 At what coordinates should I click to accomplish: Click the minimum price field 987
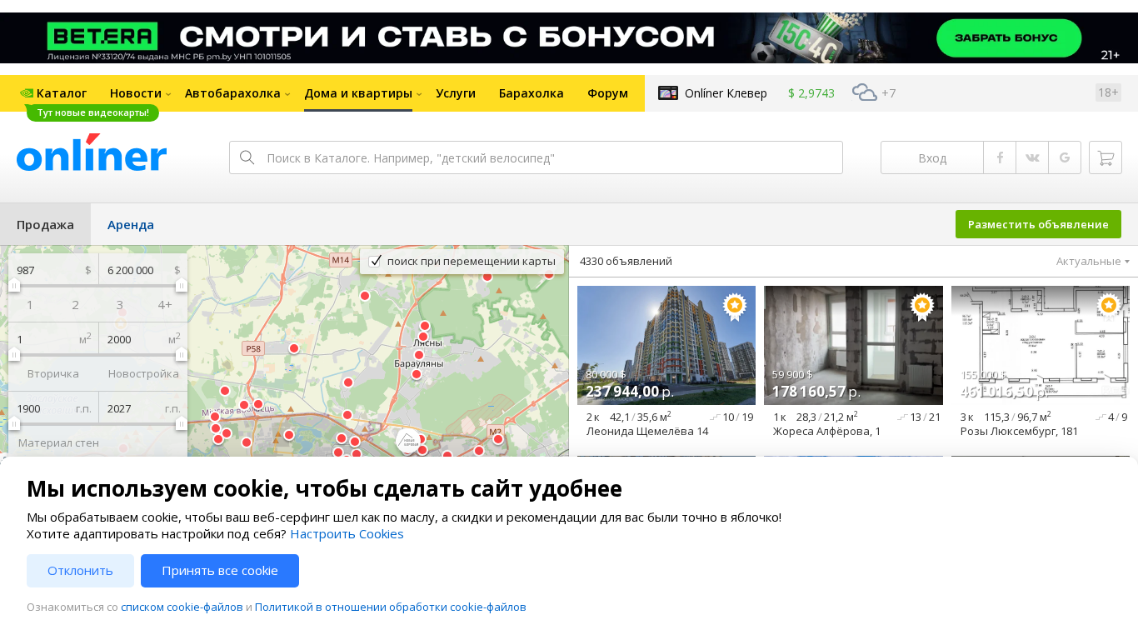53,270
